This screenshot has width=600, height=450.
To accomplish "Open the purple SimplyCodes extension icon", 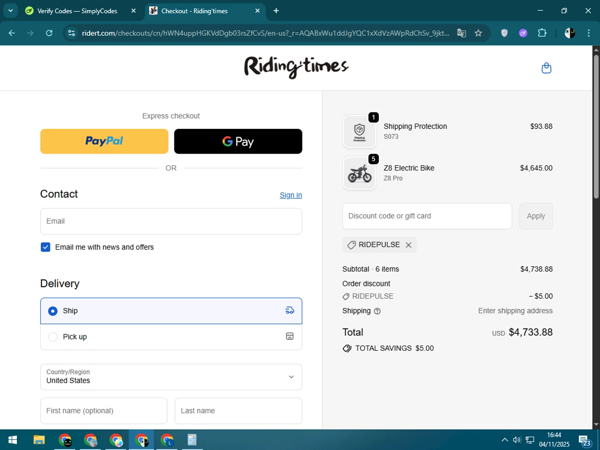I will click(523, 33).
